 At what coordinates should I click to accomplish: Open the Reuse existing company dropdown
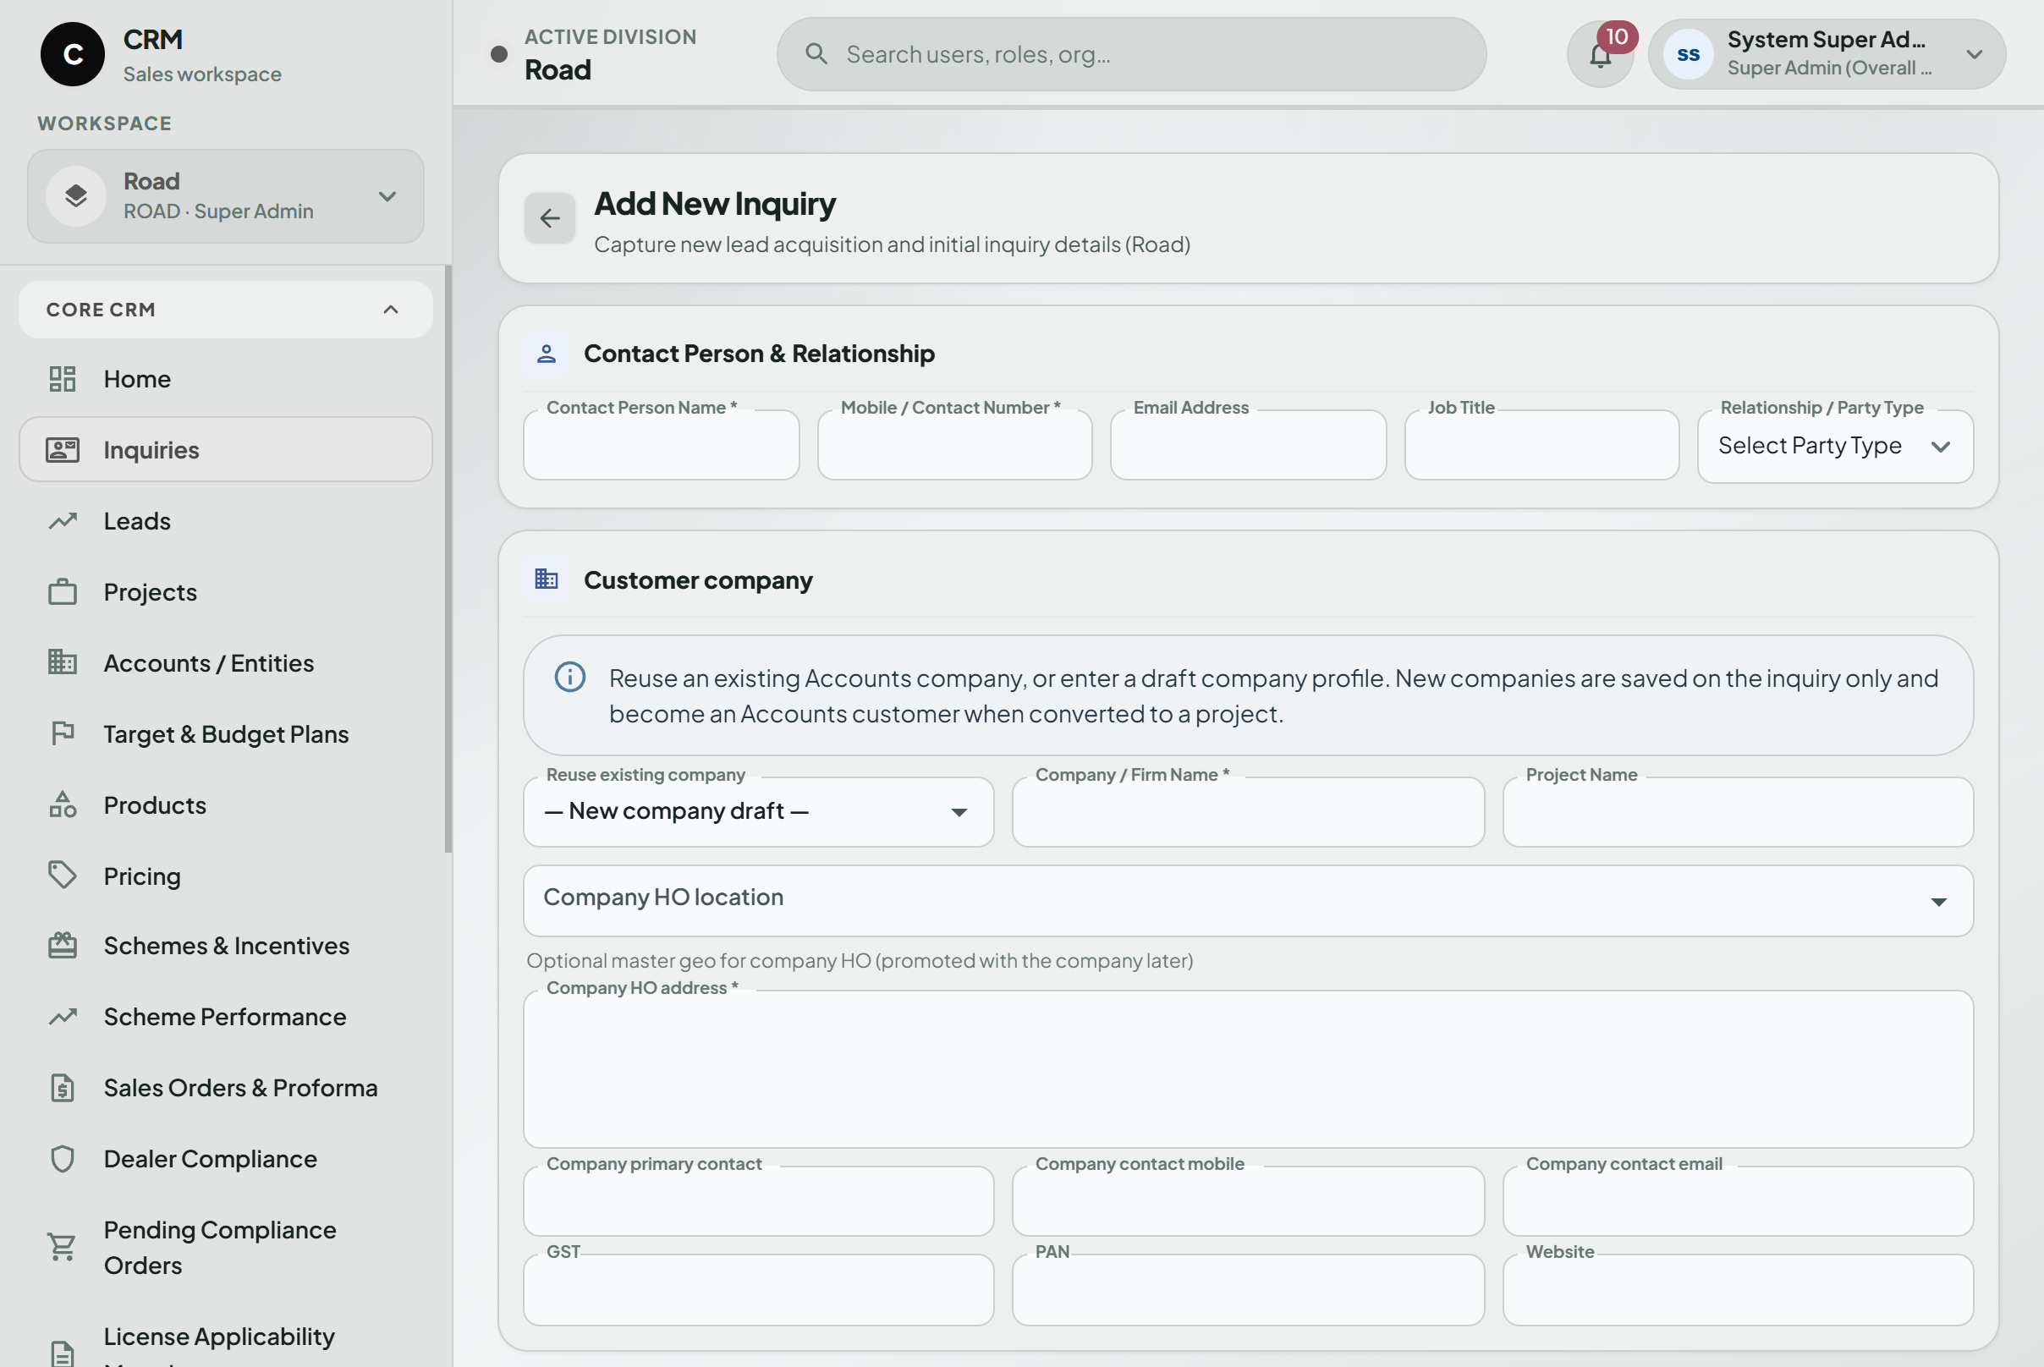[759, 812]
